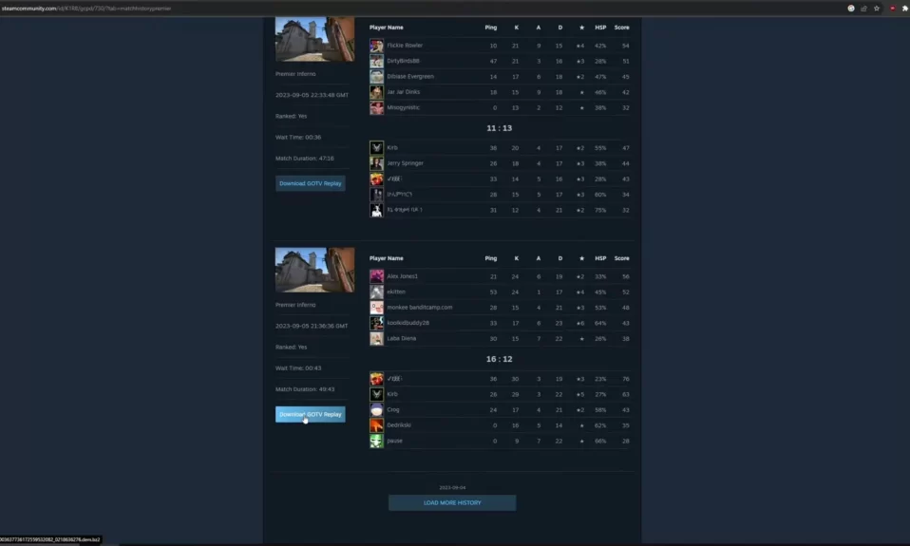The height and width of the screenshot is (546, 910).
Task: Open monkee banditcamp.com's name link
Action: coord(420,308)
